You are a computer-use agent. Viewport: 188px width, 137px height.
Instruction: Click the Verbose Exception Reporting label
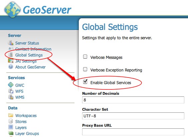coord(116,70)
